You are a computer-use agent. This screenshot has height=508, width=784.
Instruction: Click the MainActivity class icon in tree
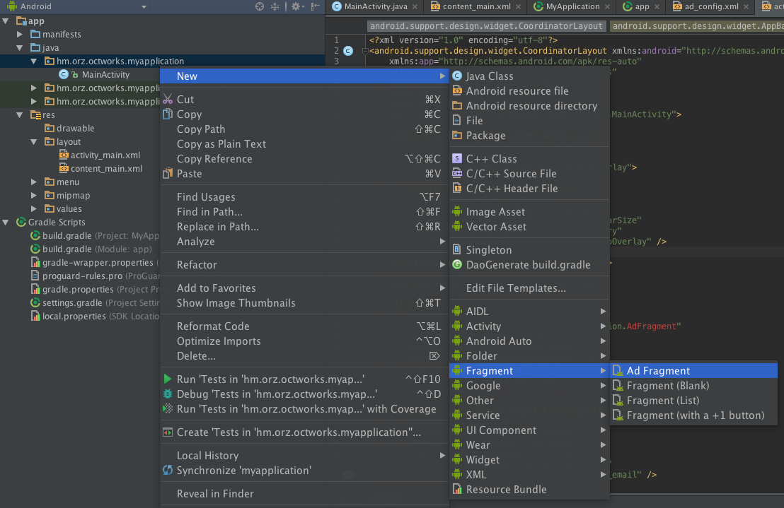[64, 74]
